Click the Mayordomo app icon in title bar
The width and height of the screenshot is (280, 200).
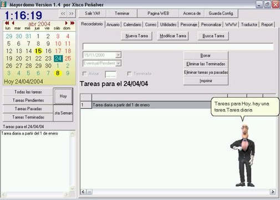tap(3, 4)
